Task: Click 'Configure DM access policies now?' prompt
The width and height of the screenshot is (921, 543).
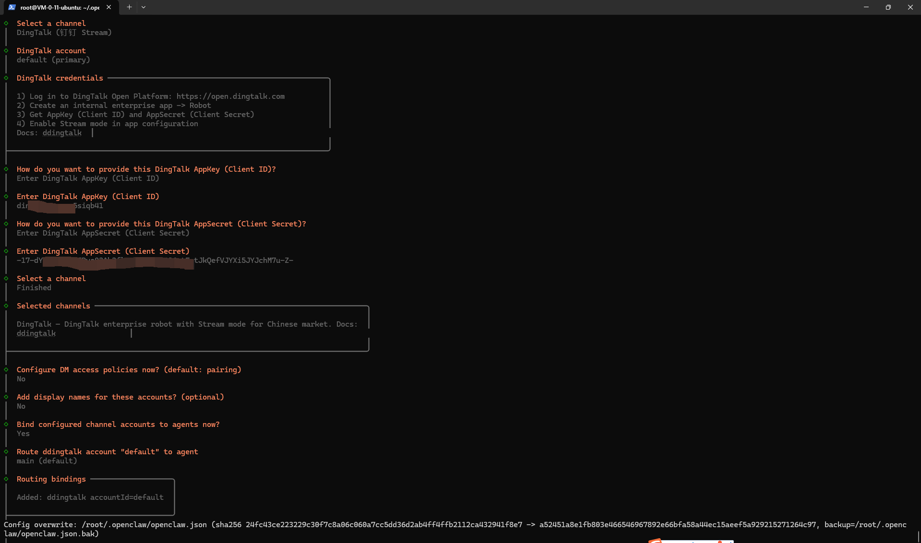Action: click(129, 370)
